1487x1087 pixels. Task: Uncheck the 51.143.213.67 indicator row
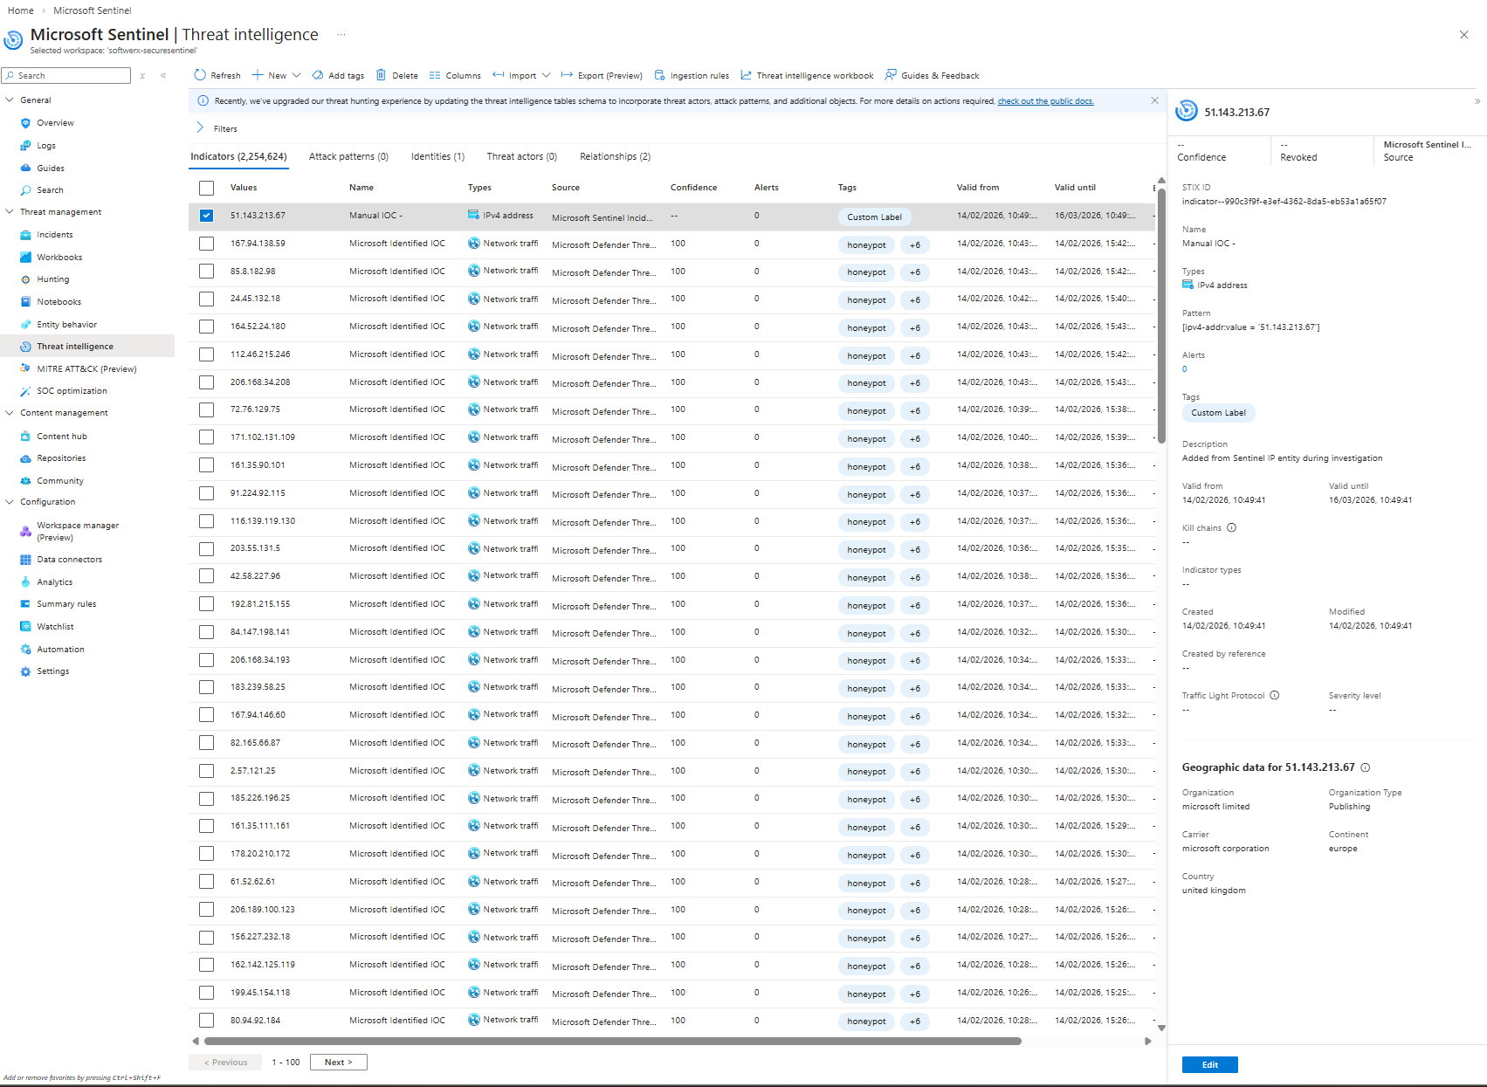[206, 216]
